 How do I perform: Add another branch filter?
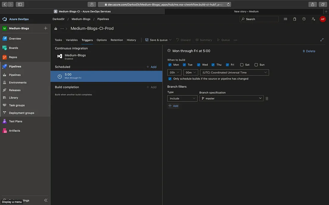[x=173, y=106]
